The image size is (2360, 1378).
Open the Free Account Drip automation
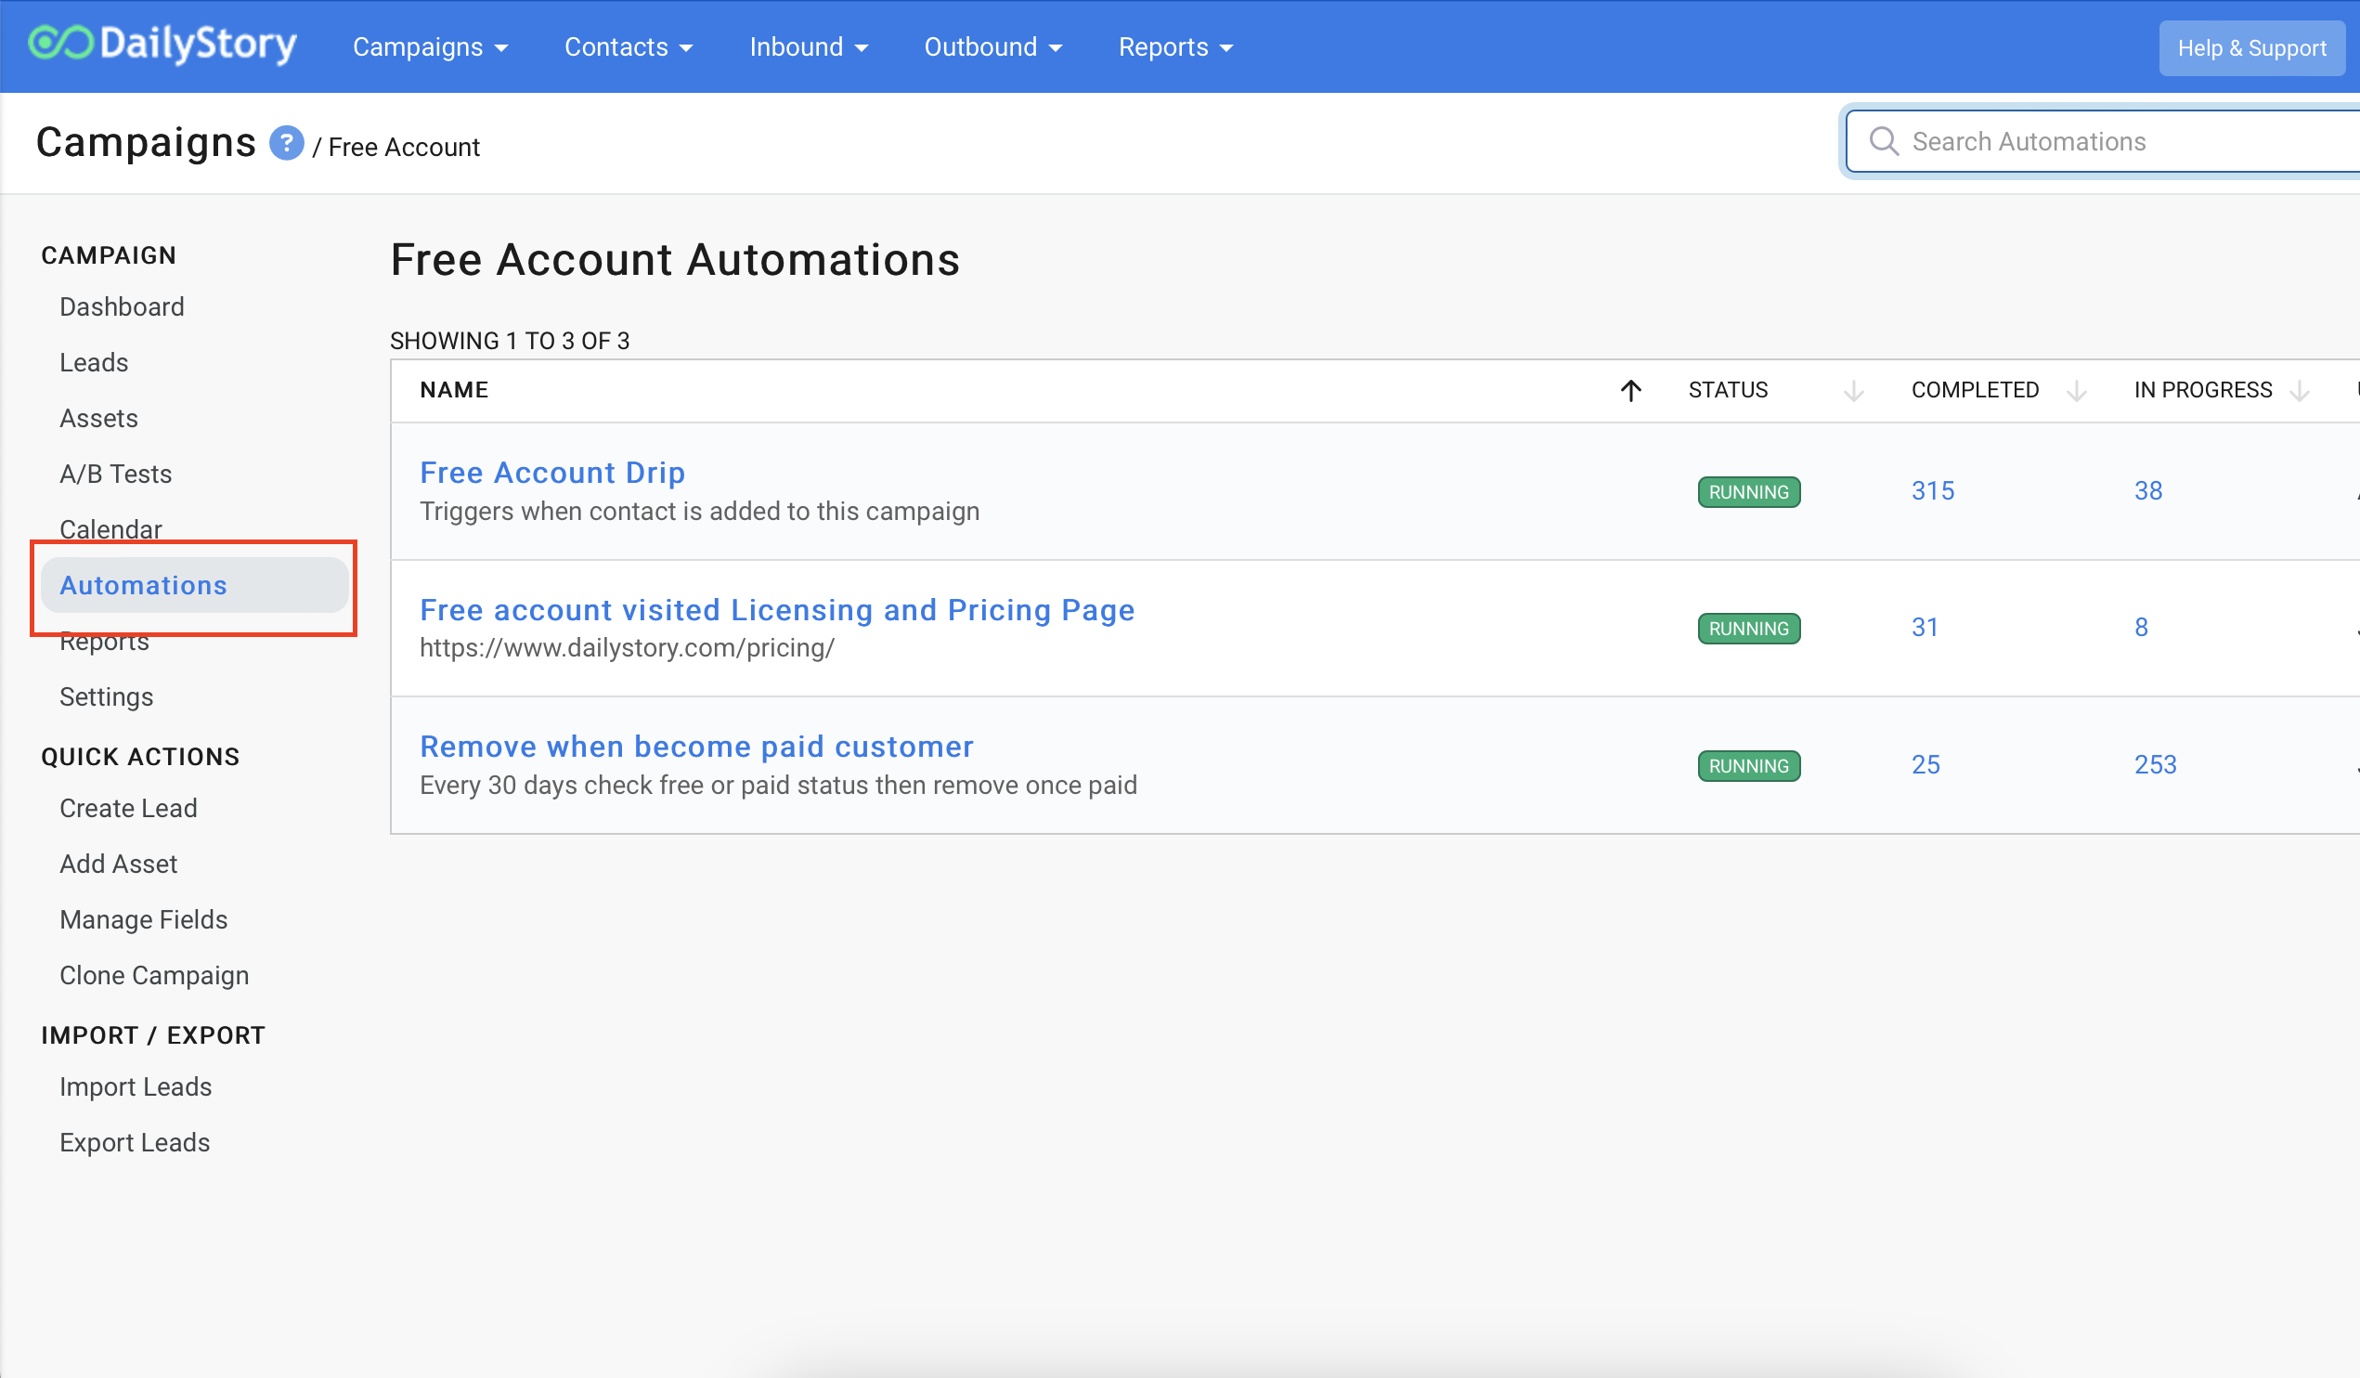point(551,472)
